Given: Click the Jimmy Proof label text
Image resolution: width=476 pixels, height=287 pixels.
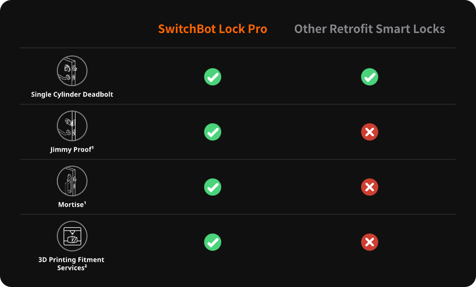Looking at the screenshot, I should (70, 150).
